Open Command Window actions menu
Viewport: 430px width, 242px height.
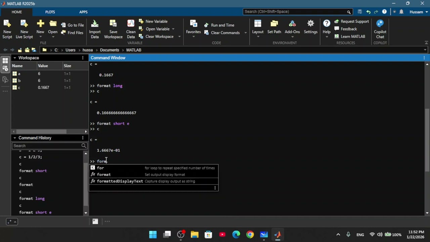[x=424, y=58]
